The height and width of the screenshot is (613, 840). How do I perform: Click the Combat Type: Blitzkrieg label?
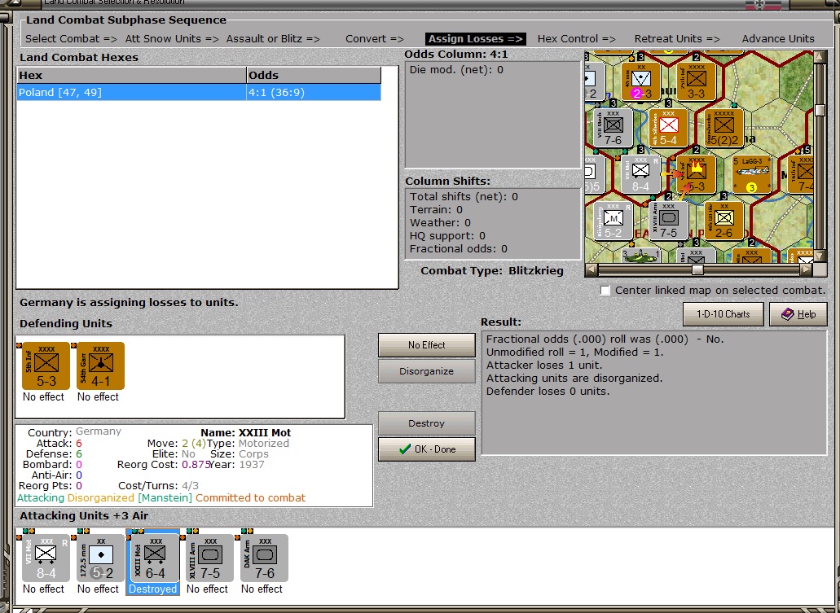click(x=492, y=271)
